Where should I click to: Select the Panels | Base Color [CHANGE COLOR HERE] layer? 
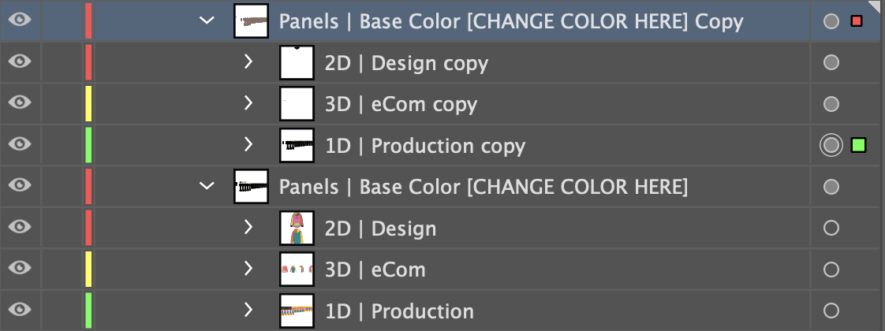[483, 187]
